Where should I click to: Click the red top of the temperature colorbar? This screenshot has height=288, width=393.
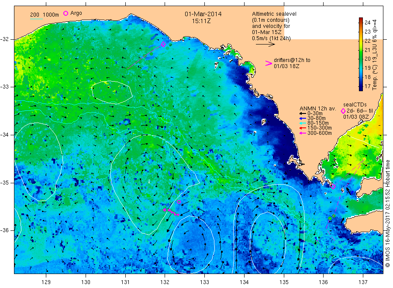tap(361, 20)
